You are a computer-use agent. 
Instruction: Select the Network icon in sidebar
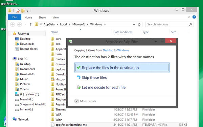15,119
